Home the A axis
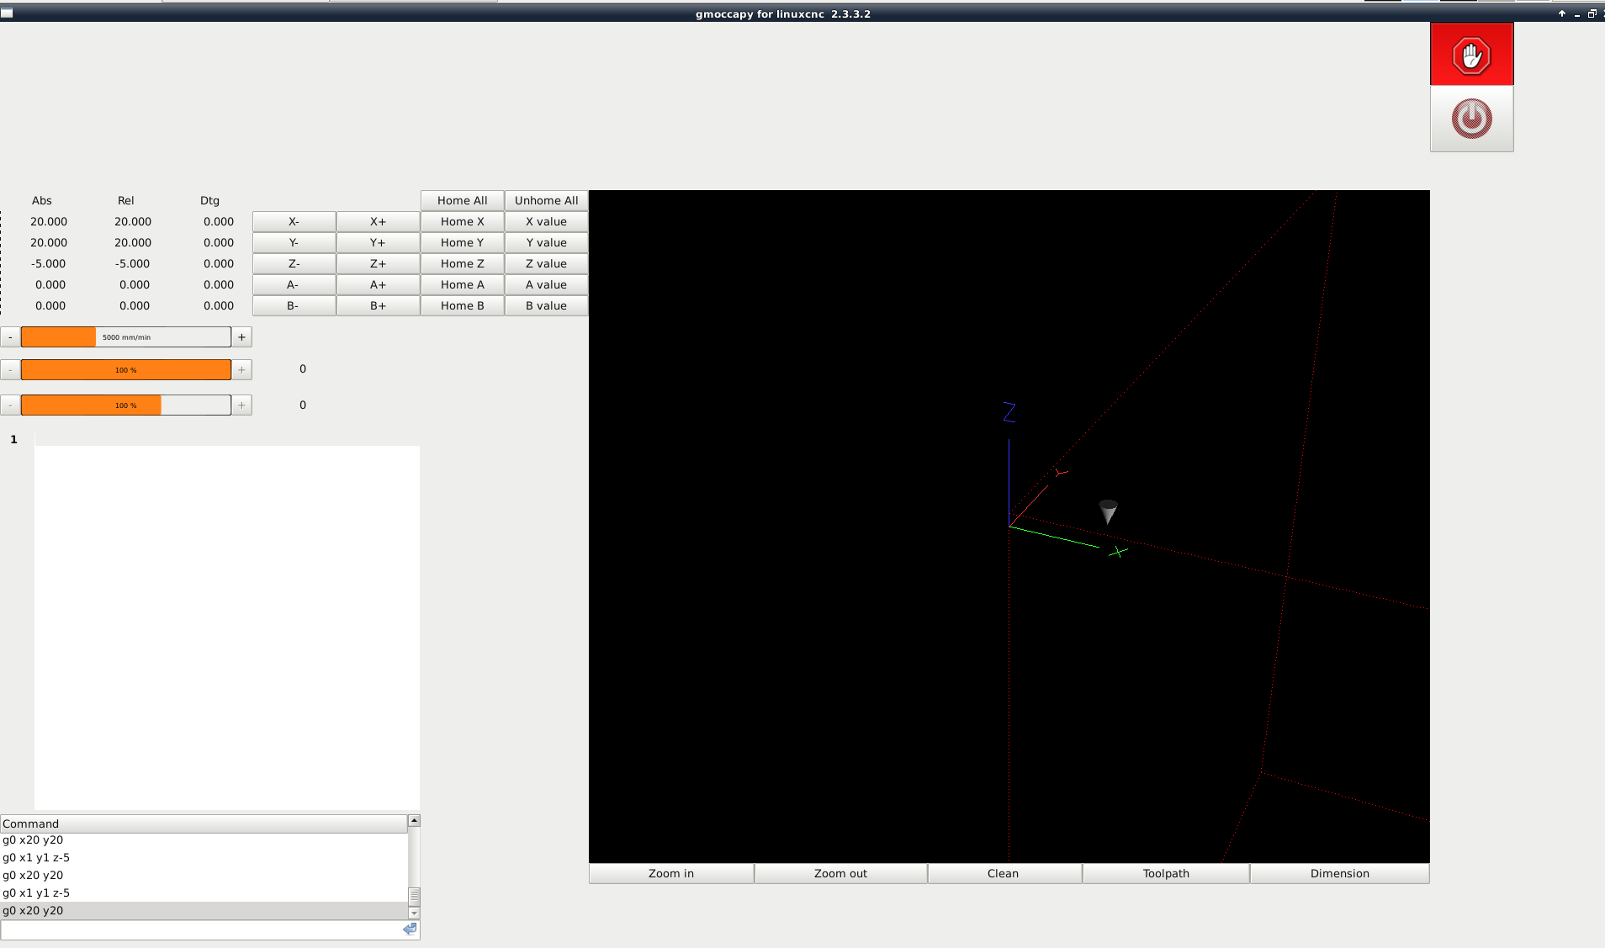This screenshot has height=948, width=1605. pyautogui.click(x=462, y=284)
